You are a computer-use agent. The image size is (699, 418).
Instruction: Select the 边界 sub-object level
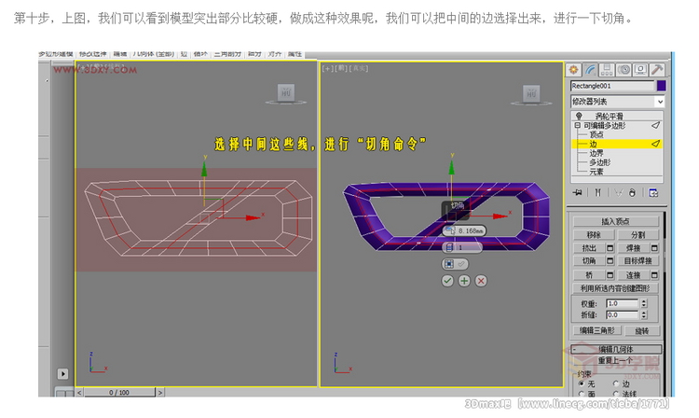click(x=596, y=153)
